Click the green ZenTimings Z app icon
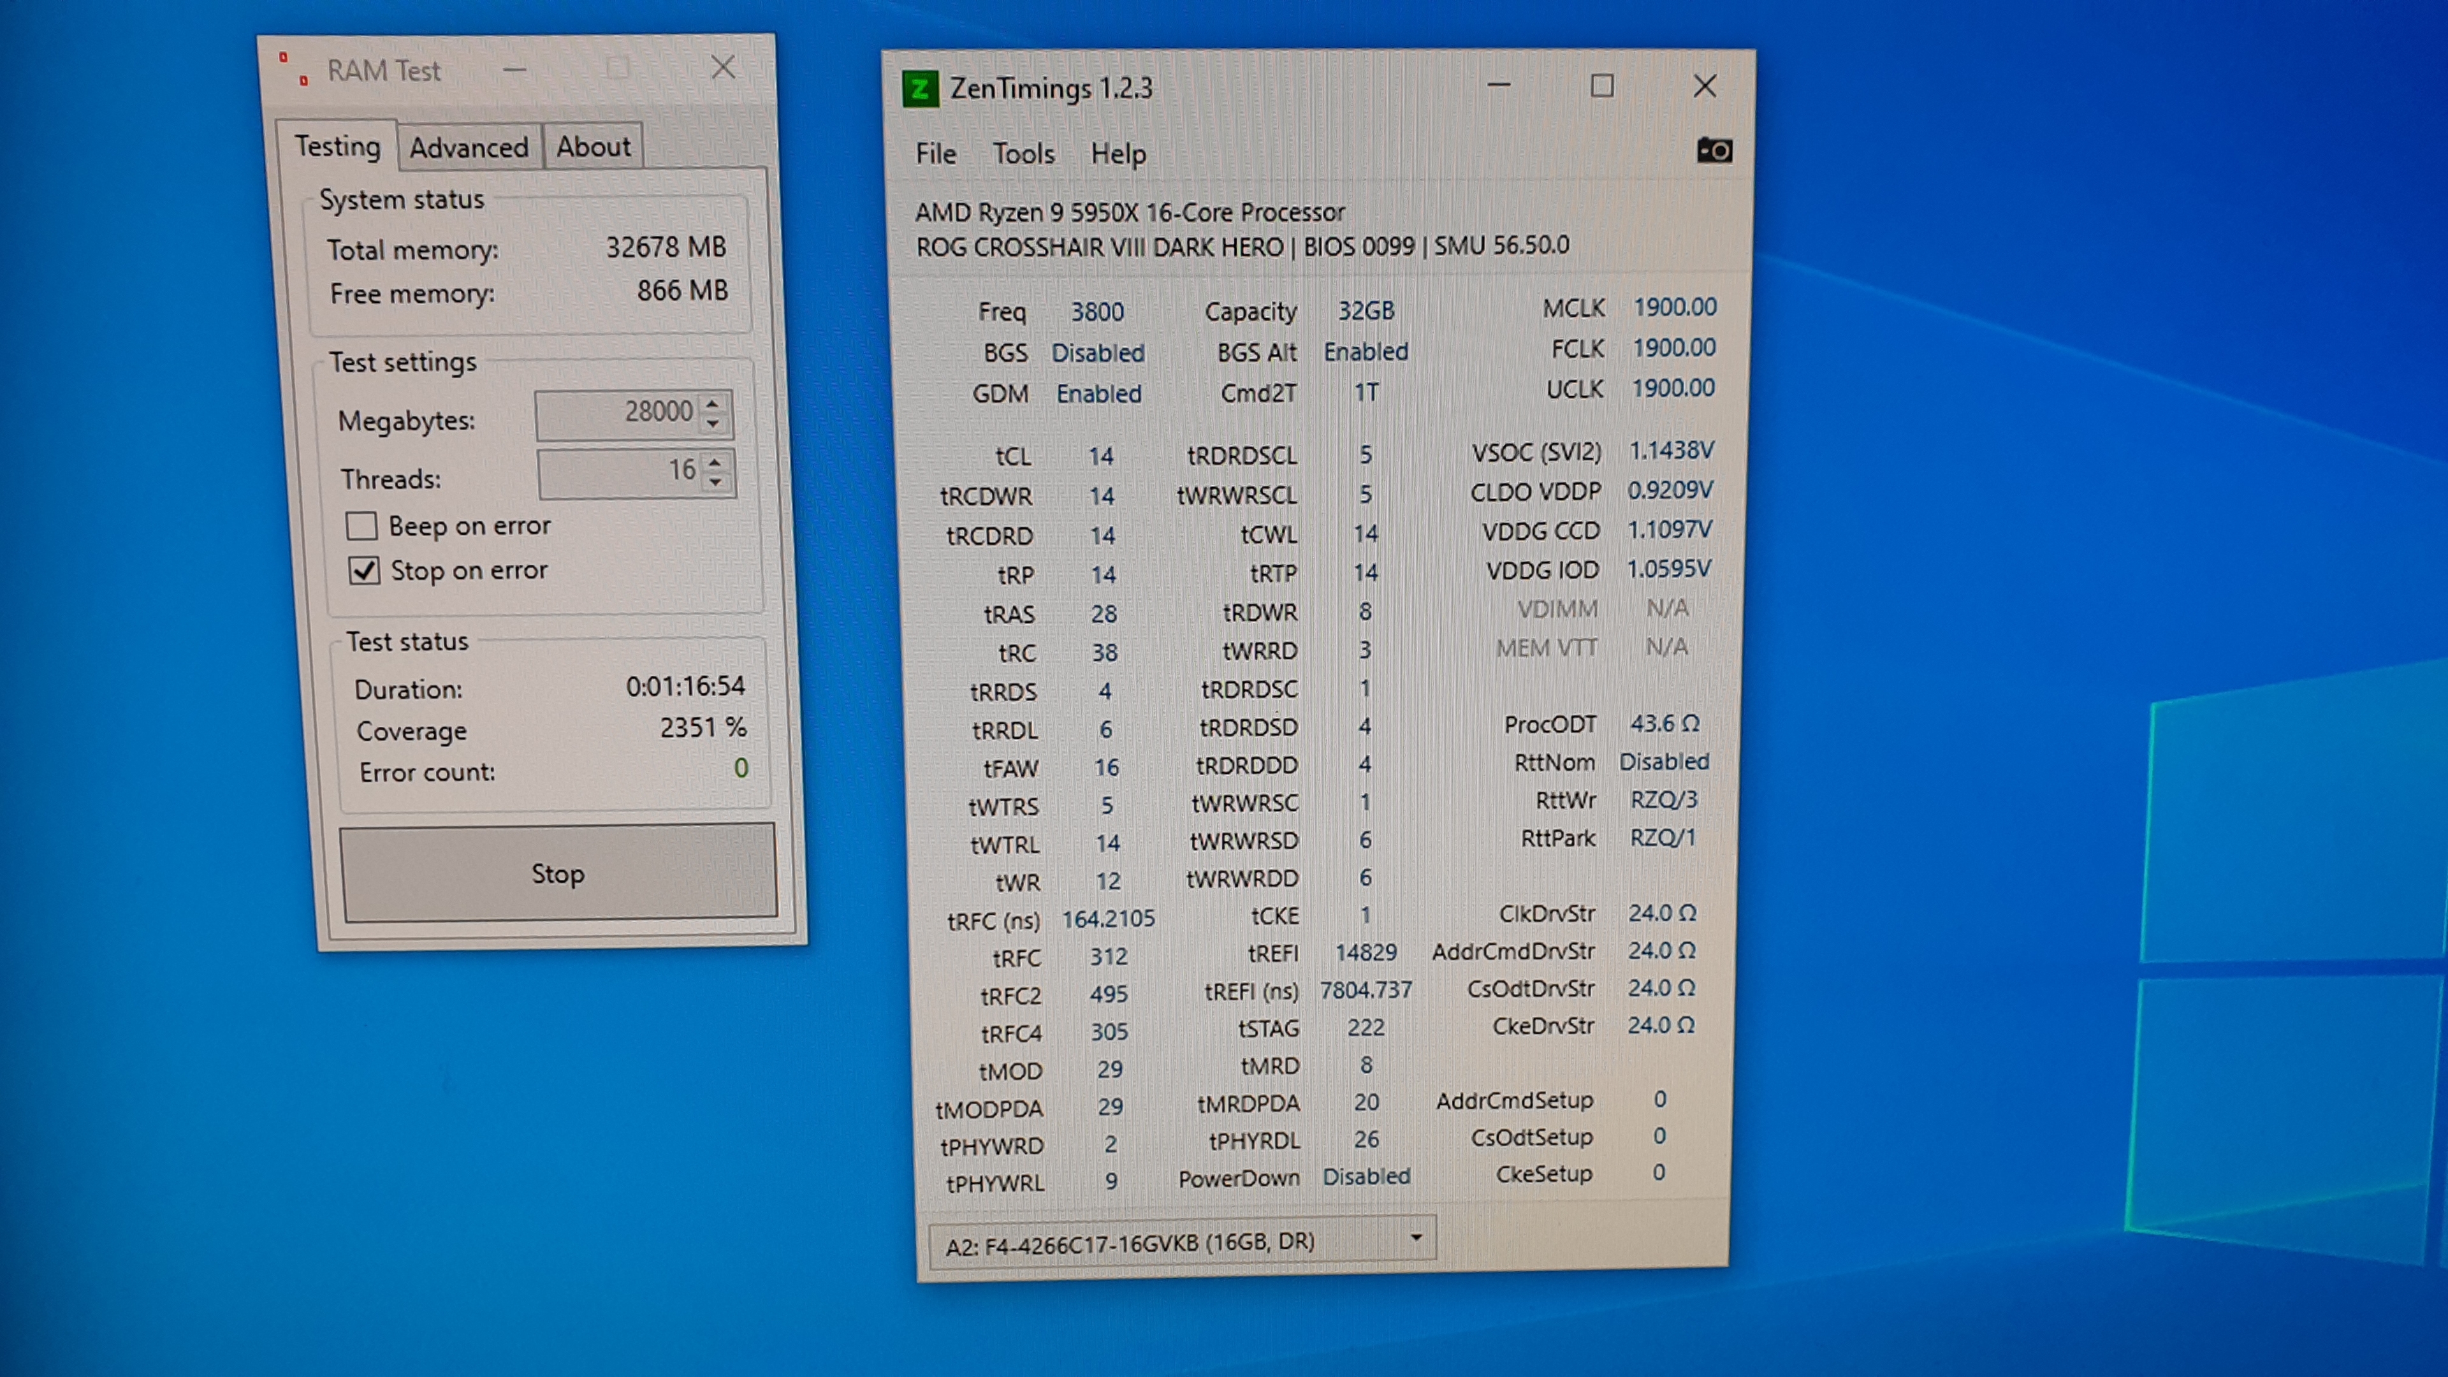 (919, 89)
